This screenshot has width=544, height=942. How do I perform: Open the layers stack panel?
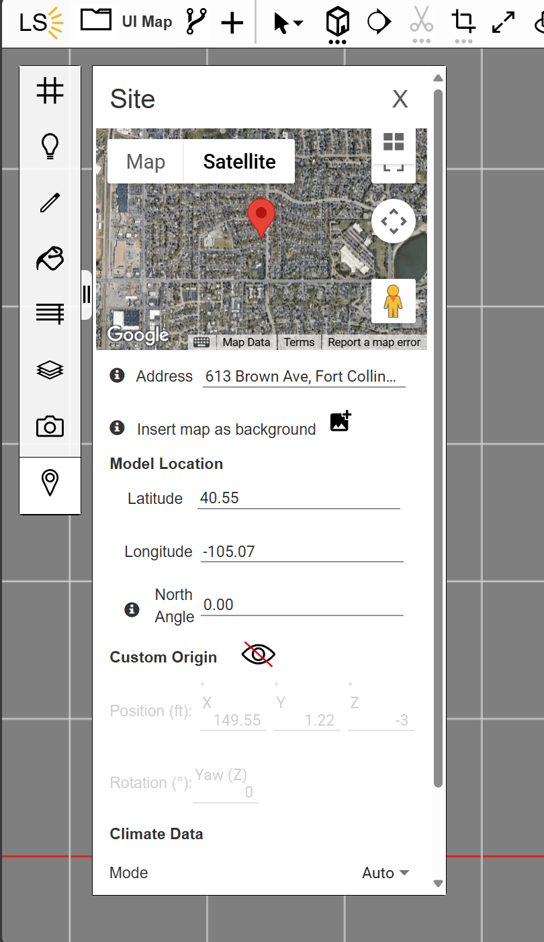50,370
